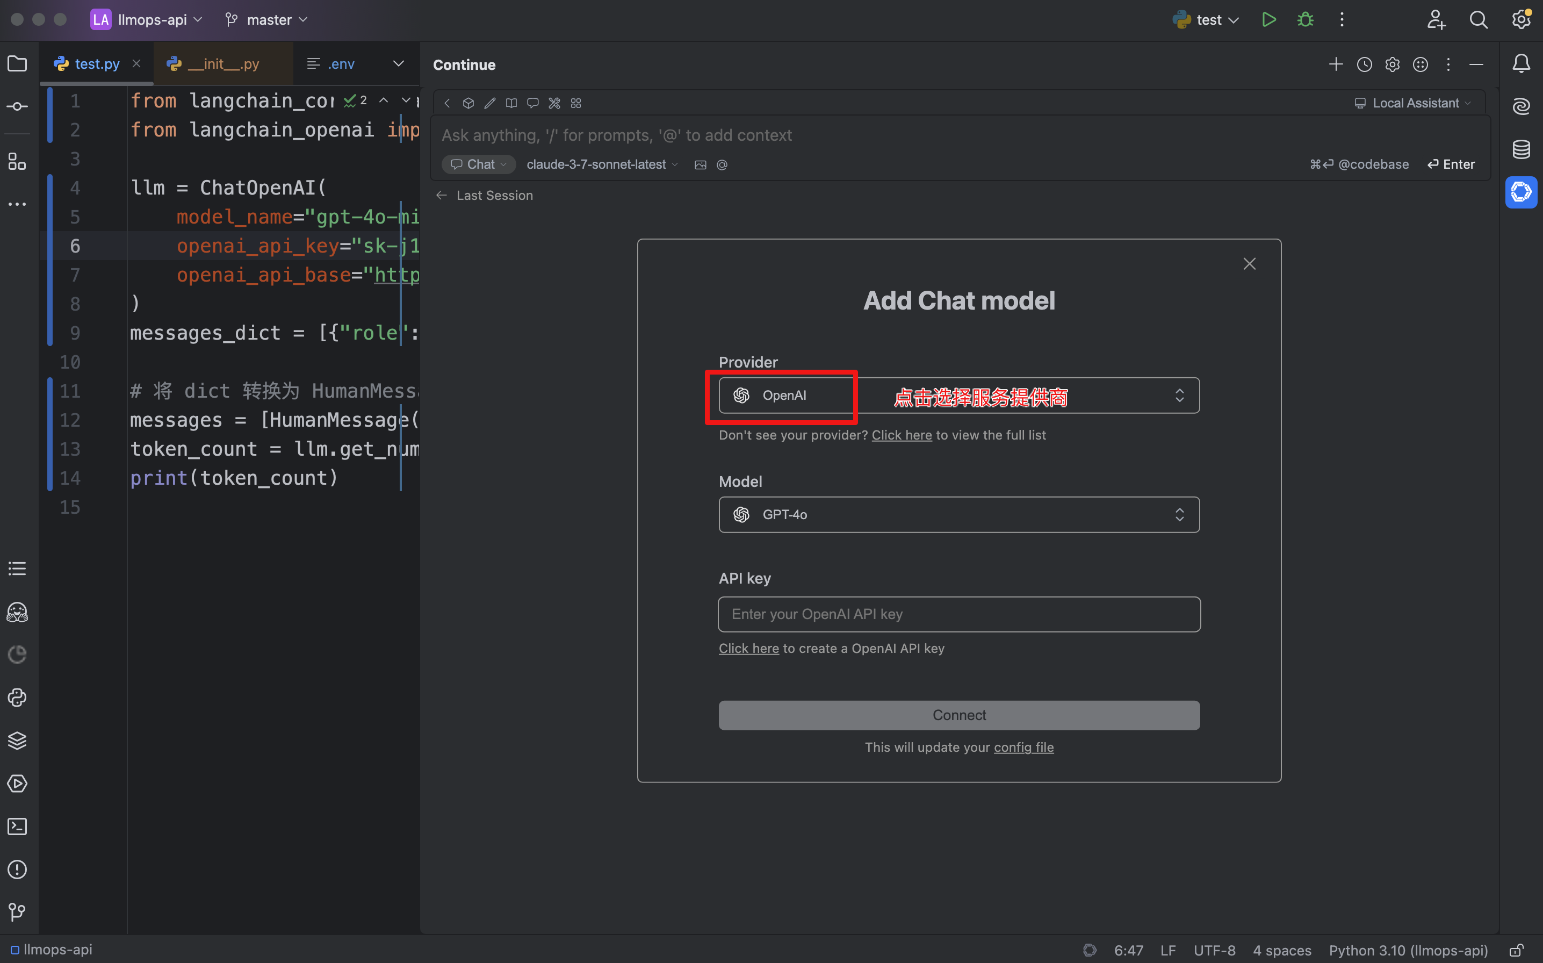Open the config file link
Screen dimensions: 1543x963
point(1023,747)
